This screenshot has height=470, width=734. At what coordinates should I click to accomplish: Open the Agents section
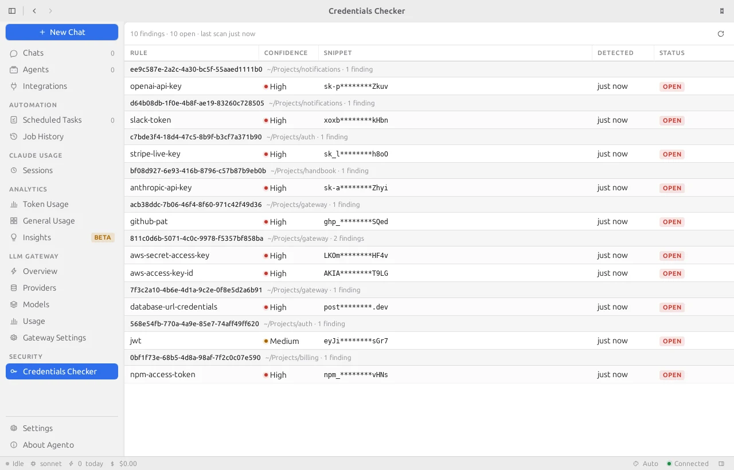click(x=62, y=69)
